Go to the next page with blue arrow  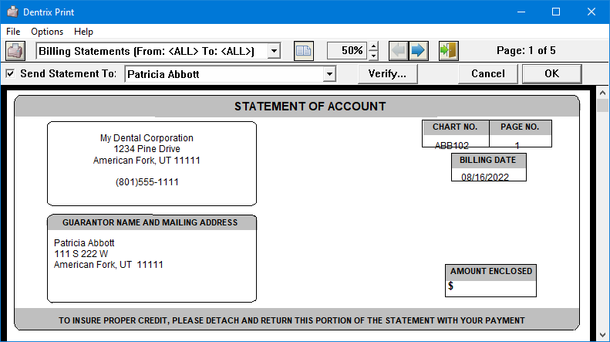point(418,51)
